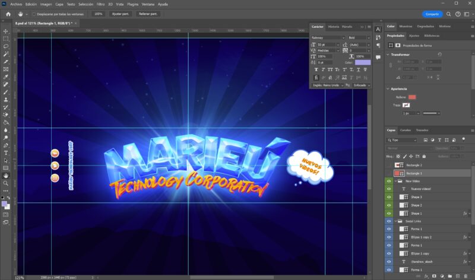Toggle the layer filter on/off switch

464,139
